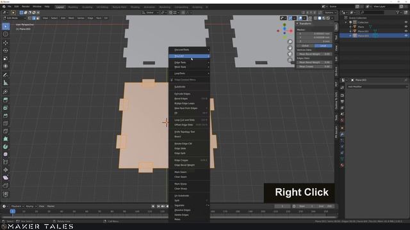The height and width of the screenshot is (230, 410).
Task: Select the Move tool
Action: (x=6, y=43)
